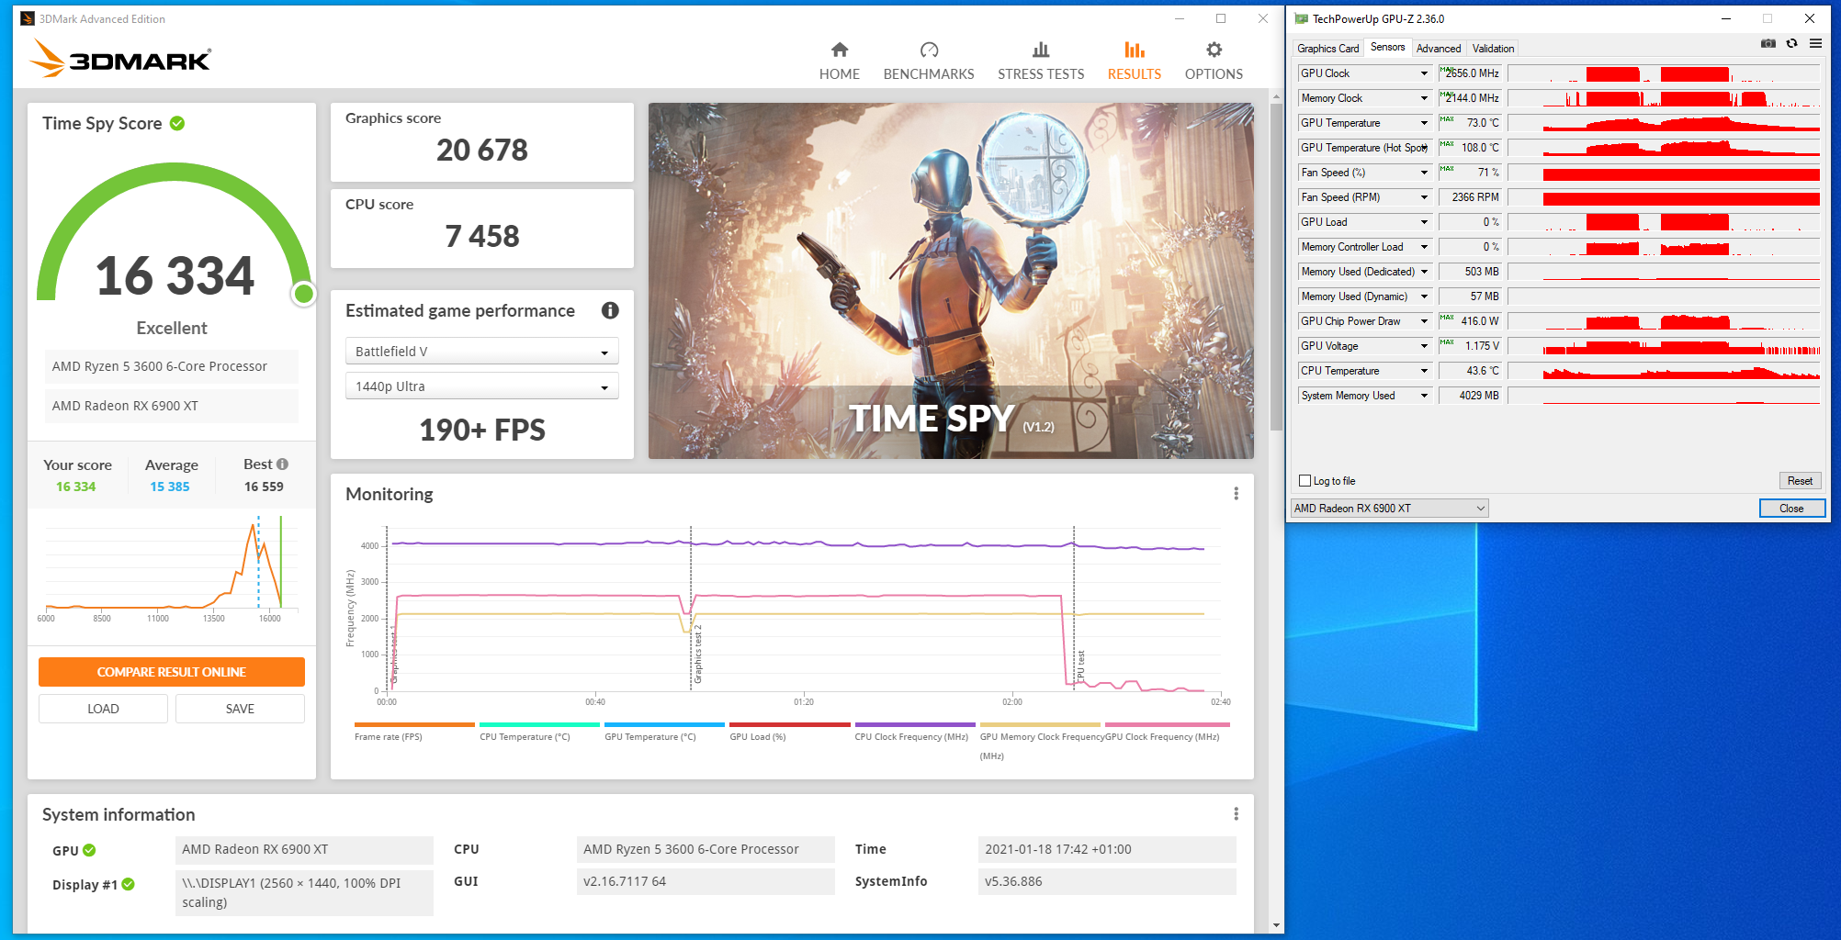Viewport: 1841px width, 940px height.
Task: Click COMPARE RESULT ONLINE button
Action: coord(172,672)
